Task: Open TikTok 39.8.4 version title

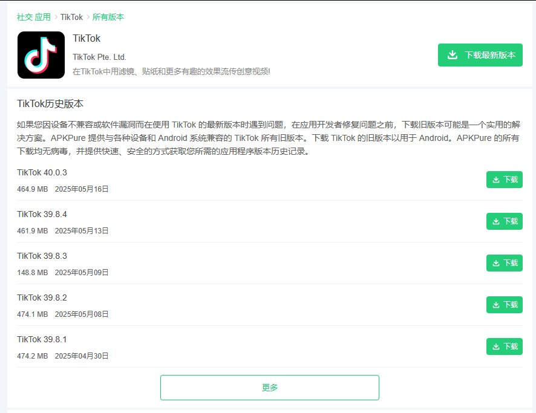Action: point(42,214)
